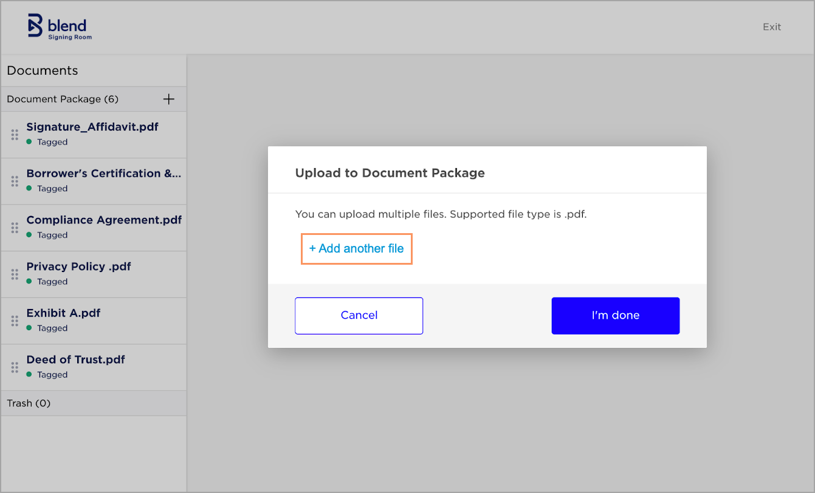Click the Tagged status dot on Privacy Policy .pdf

30,282
